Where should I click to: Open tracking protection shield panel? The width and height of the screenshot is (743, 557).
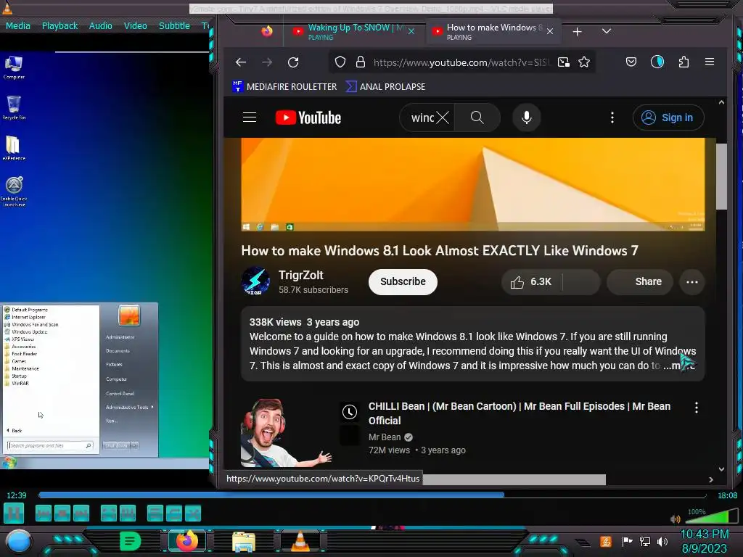(340, 62)
